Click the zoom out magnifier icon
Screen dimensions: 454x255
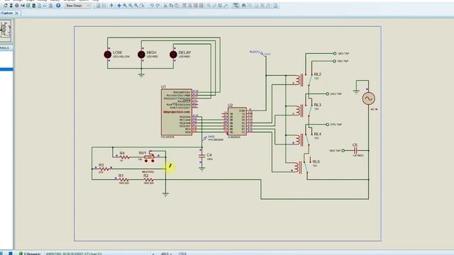coord(131,6)
